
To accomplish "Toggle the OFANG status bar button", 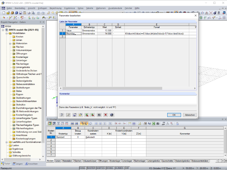I will point(109,168).
